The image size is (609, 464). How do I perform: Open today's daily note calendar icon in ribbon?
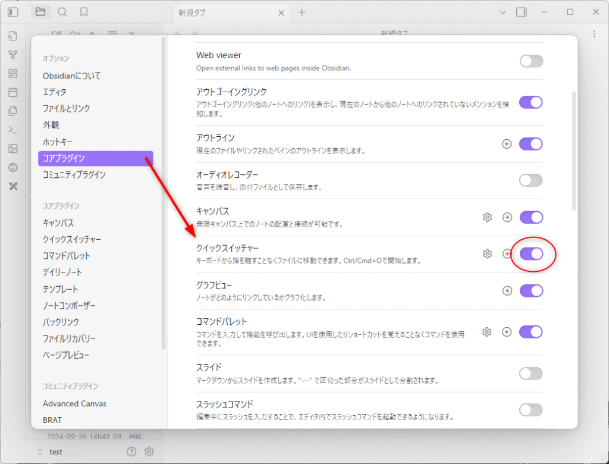[x=13, y=92]
